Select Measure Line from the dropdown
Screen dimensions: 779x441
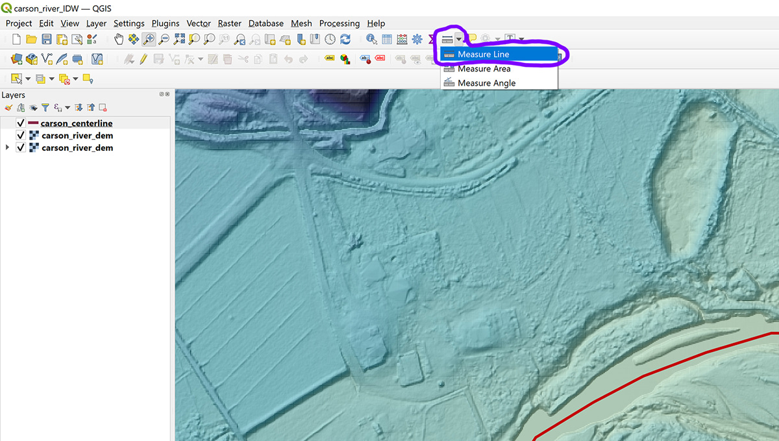484,55
